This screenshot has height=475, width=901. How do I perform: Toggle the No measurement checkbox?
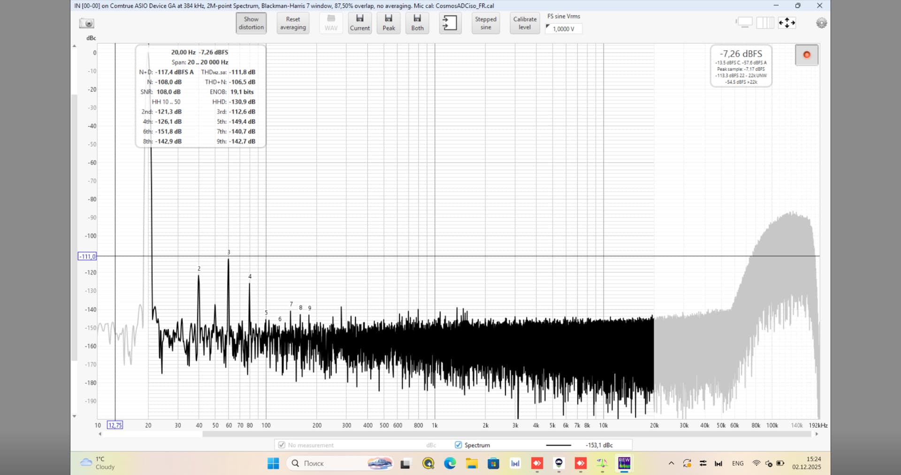pos(282,445)
